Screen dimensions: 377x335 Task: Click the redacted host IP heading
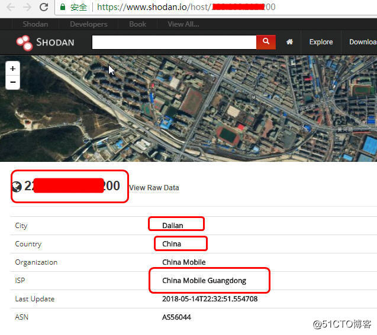72,186
